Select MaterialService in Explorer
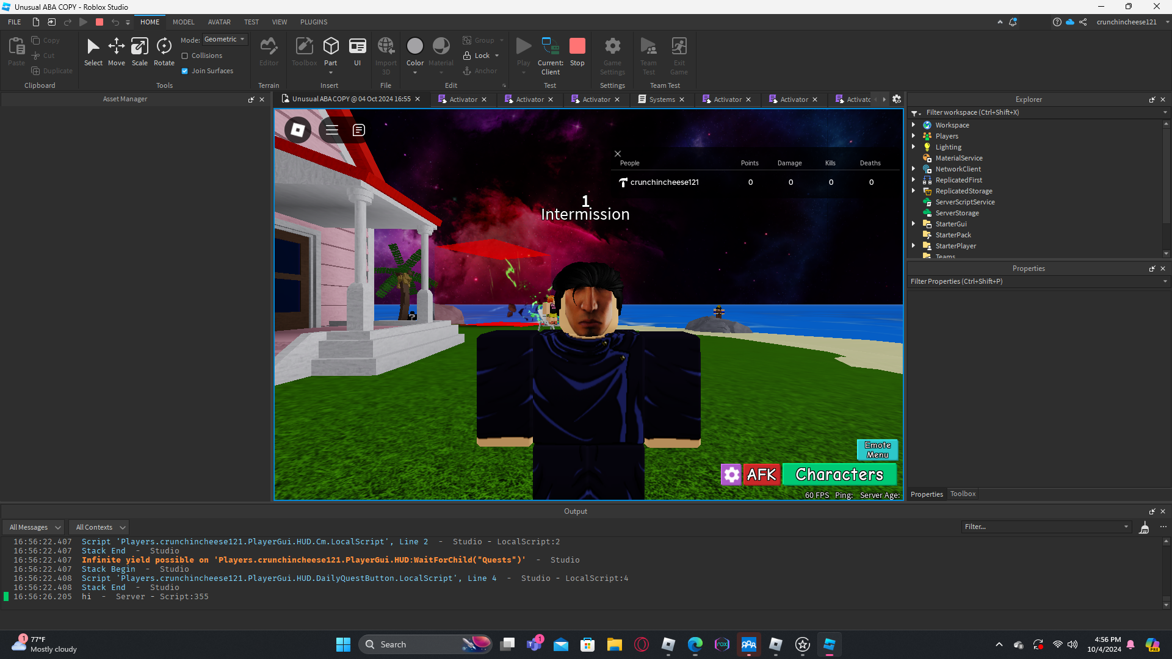The width and height of the screenshot is (1172, 659). point(959,158)
